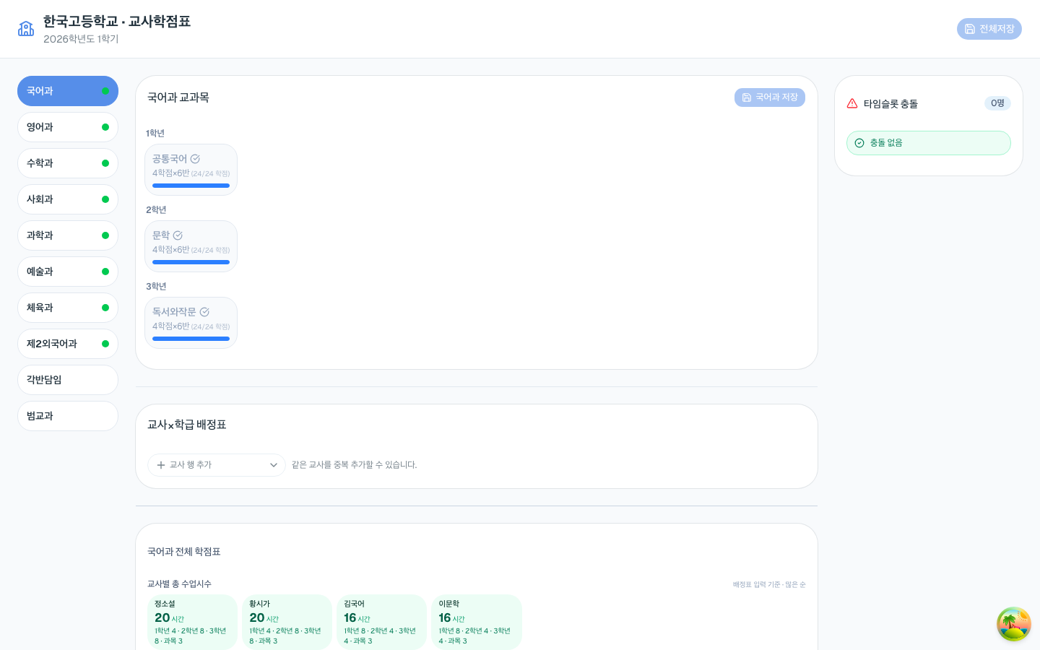Viewport: 1040px width, 650px height.
Task: Click the green check icon in 충돌 없음
Action: pos(859,143)
